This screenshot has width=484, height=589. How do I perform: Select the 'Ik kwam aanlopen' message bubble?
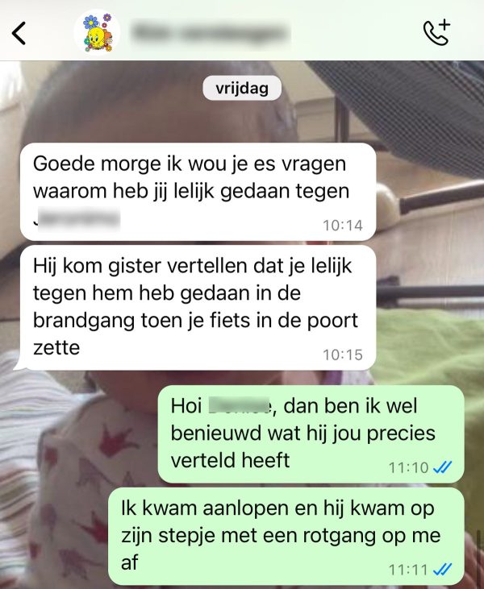click(x=286, y=537)
